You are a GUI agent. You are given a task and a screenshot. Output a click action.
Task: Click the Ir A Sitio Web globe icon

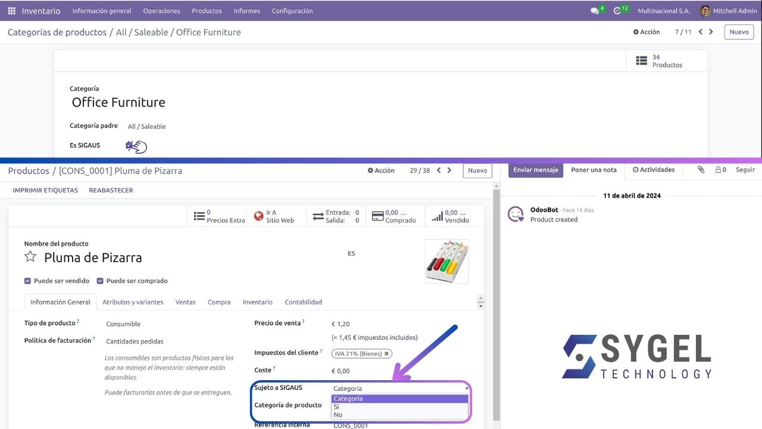click(258, 216)
